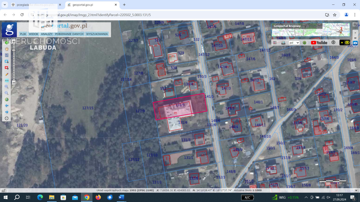Open the WIDOK menu

point(34,34)
